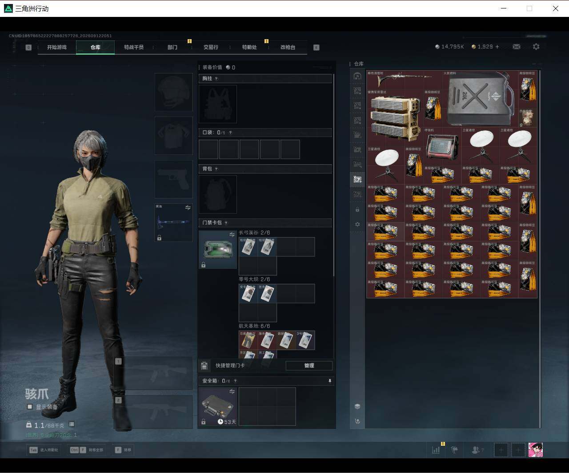Click the swap arrows on the melee weapon slot
Viewport: 569px width, 473px height.
tap(188, 208)
